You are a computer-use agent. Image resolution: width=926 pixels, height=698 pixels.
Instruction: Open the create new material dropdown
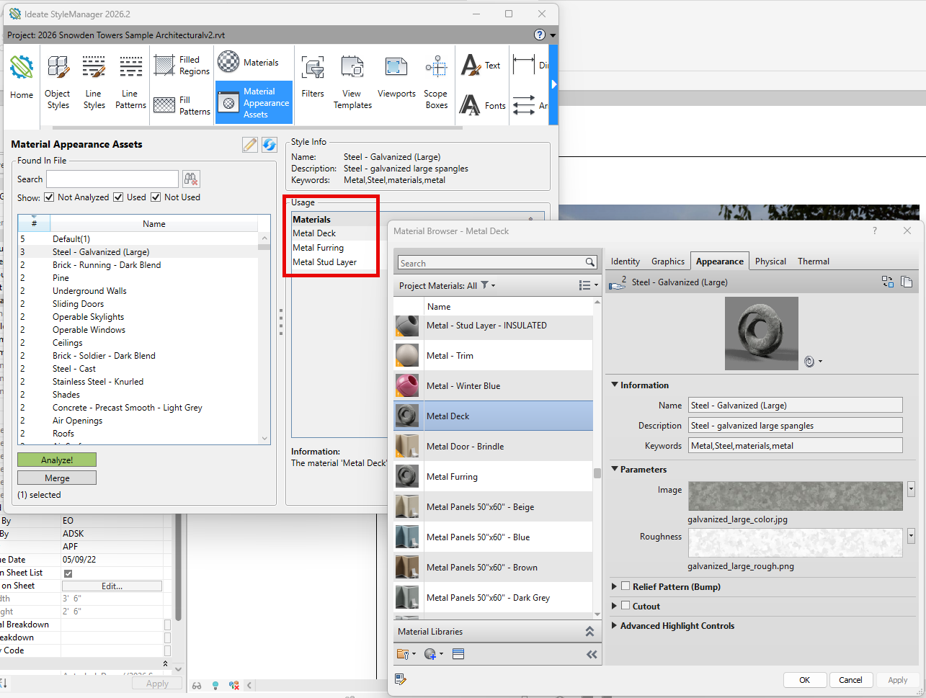[x=434, y=654]
